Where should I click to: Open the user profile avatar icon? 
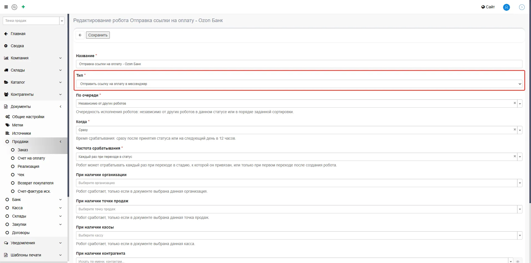tap(506, 7)
